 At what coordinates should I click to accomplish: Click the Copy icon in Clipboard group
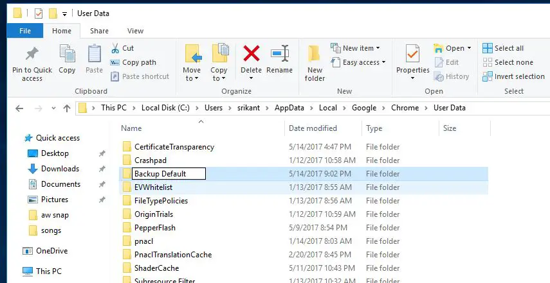[67, 54]
